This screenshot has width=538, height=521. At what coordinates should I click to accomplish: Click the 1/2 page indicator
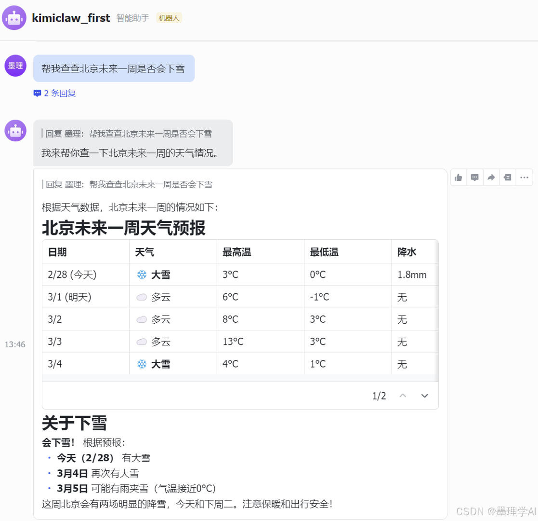(379, 396)
